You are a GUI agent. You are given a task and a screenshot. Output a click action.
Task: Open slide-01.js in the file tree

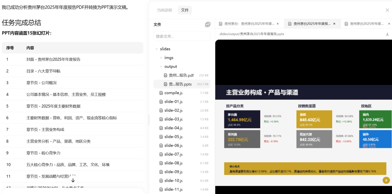tap(182, 102)
